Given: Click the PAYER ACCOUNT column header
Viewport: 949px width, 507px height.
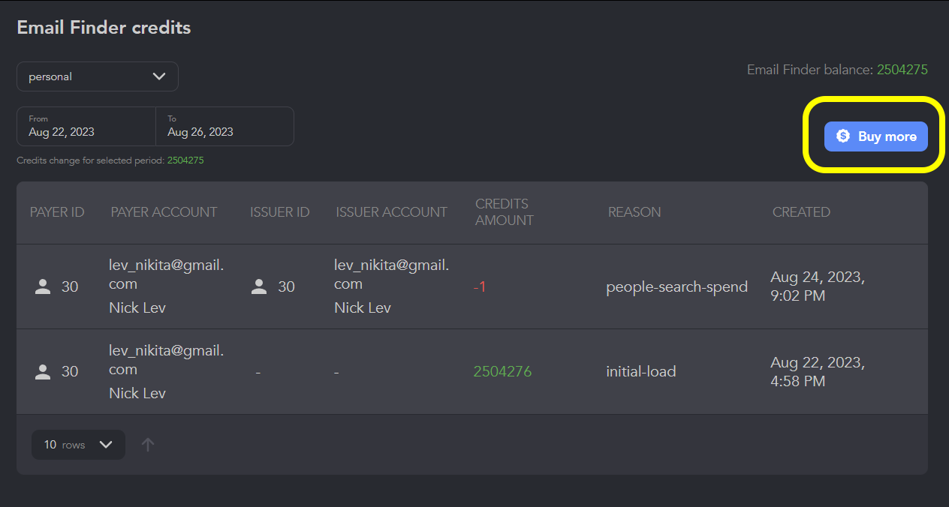Looking at the screenshot, I should tap(164, 212).
